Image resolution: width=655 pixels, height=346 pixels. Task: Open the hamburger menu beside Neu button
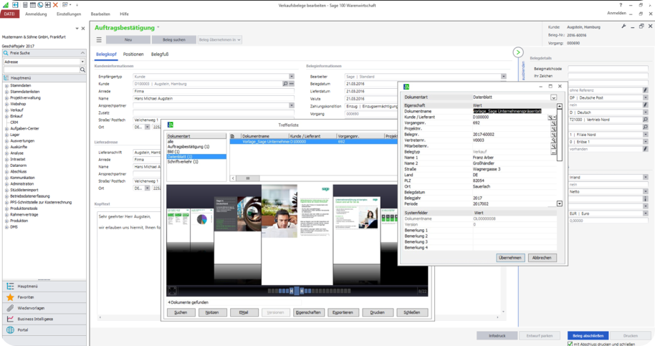99,39
